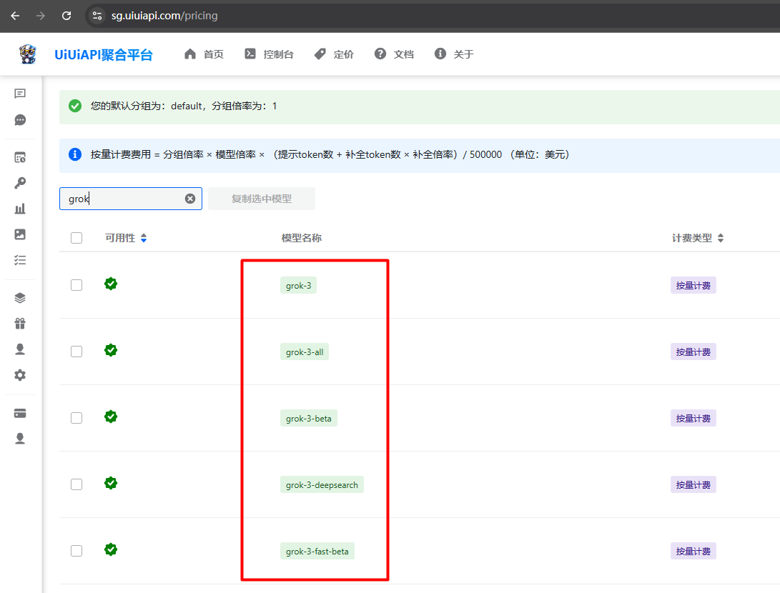Clear the grok search with the X icon
The width and height of the screenshot is (780, 593).
click(x=189, y=199)
